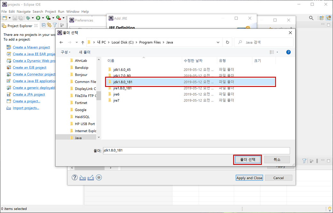The height and width of the screenshot is (213, 333).
Task: Click the green Run button in Eclipse toolbar
Action: [x=38, y=18]
